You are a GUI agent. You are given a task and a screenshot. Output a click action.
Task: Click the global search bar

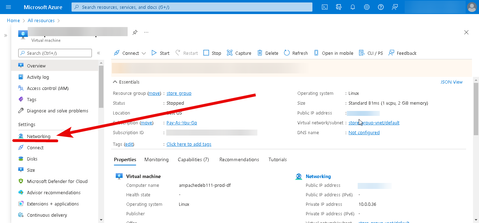coord(192,7)
